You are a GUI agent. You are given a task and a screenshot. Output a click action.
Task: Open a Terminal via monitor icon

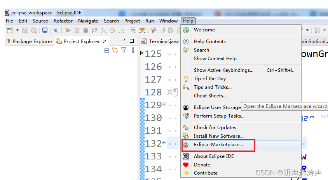click(45, 31)
